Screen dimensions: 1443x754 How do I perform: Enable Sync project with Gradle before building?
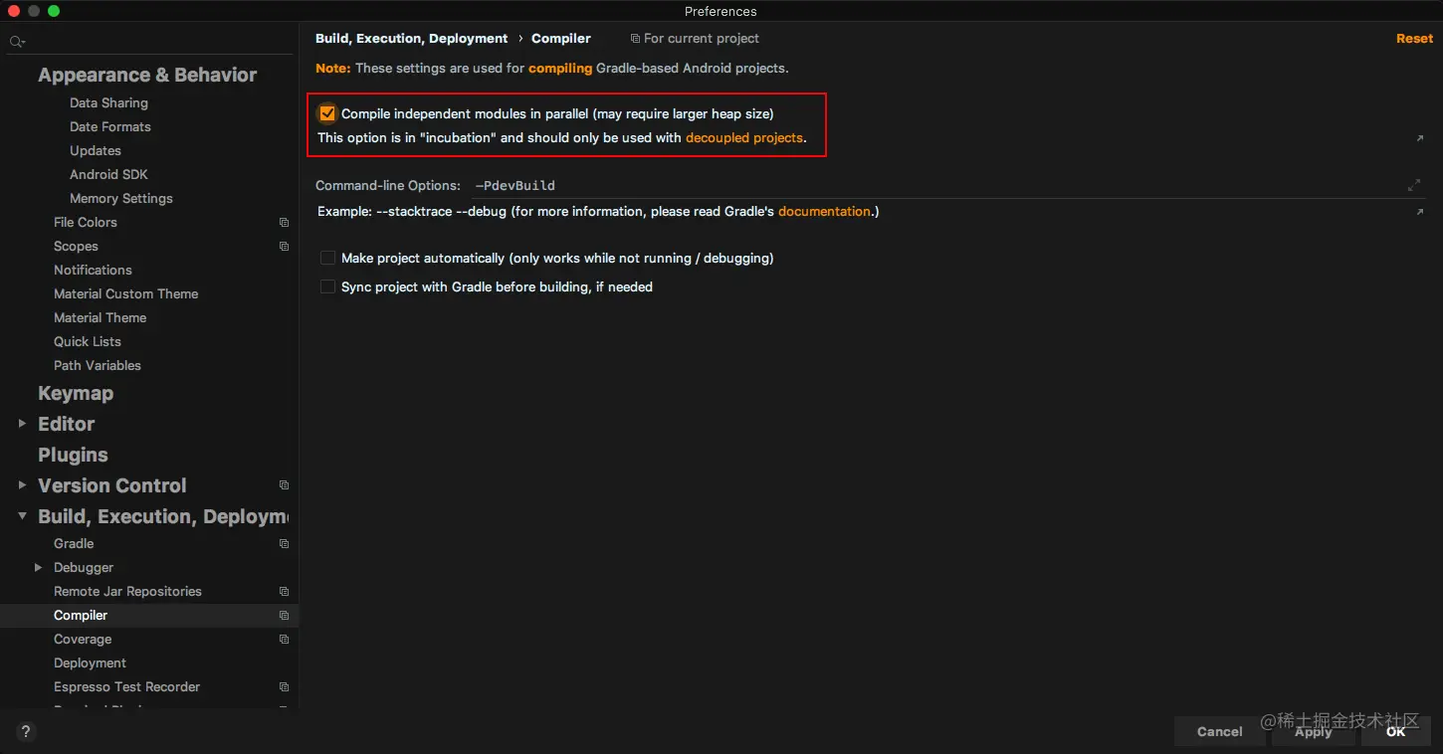coord(327,286)
